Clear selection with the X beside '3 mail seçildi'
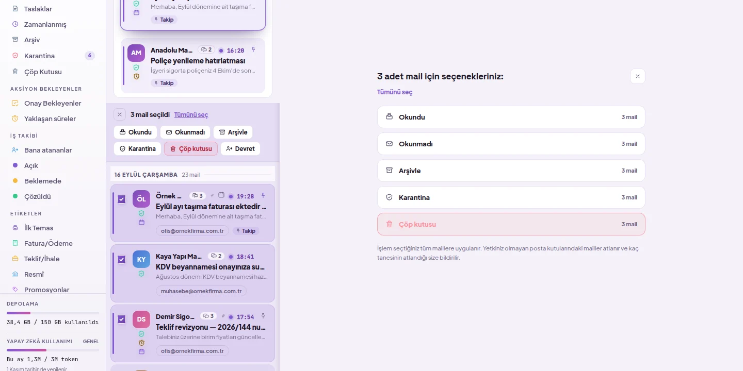Screen dimensions: 743x371 120,114
